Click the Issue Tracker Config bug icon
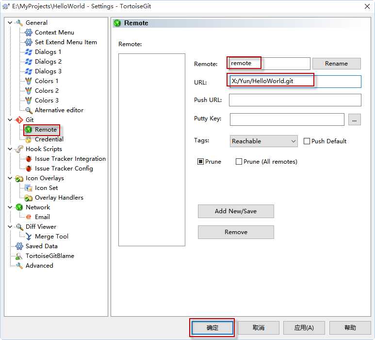 [x=29, y=169]
